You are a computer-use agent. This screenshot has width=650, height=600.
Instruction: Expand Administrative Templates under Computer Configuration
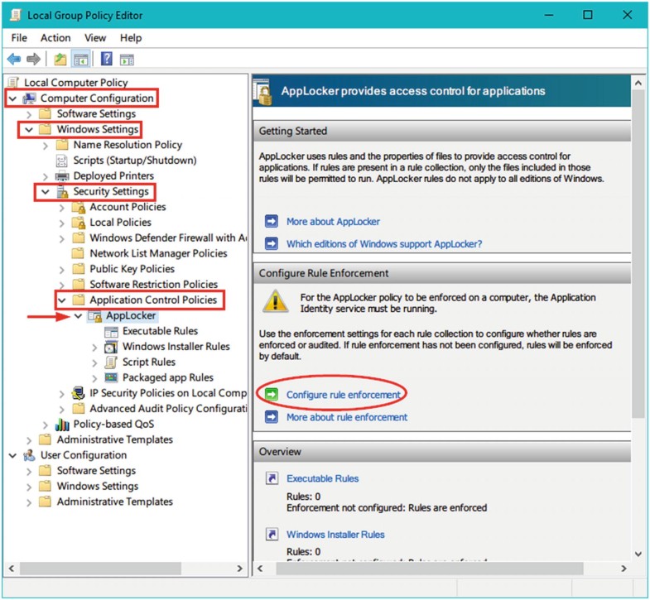click(x=29, y=440)
